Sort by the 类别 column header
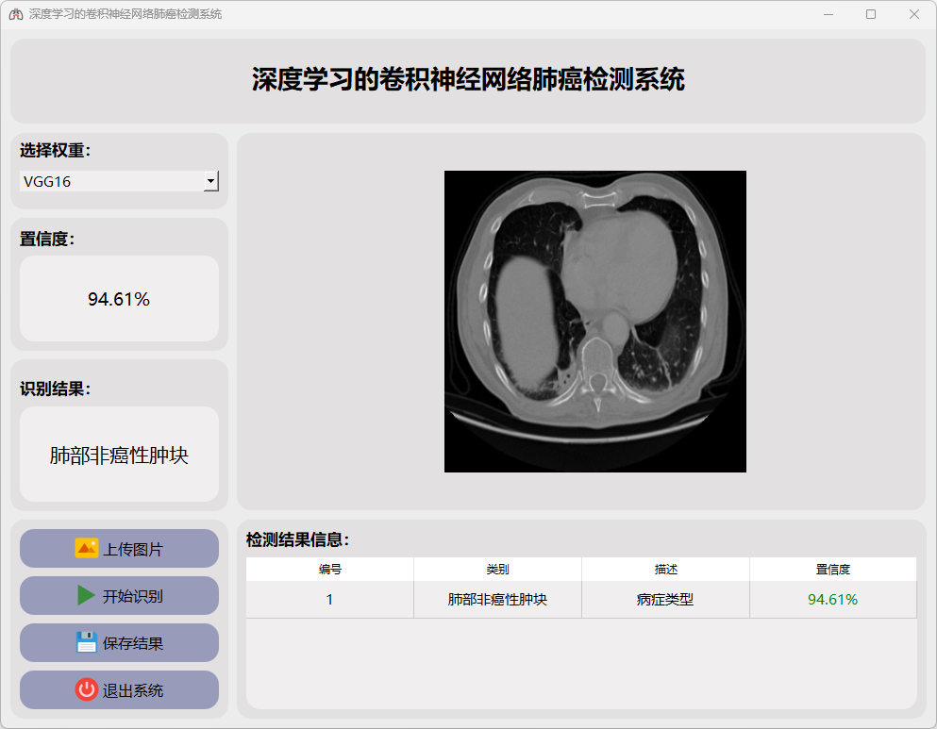937x729 pixels. (x=497, y=570)
